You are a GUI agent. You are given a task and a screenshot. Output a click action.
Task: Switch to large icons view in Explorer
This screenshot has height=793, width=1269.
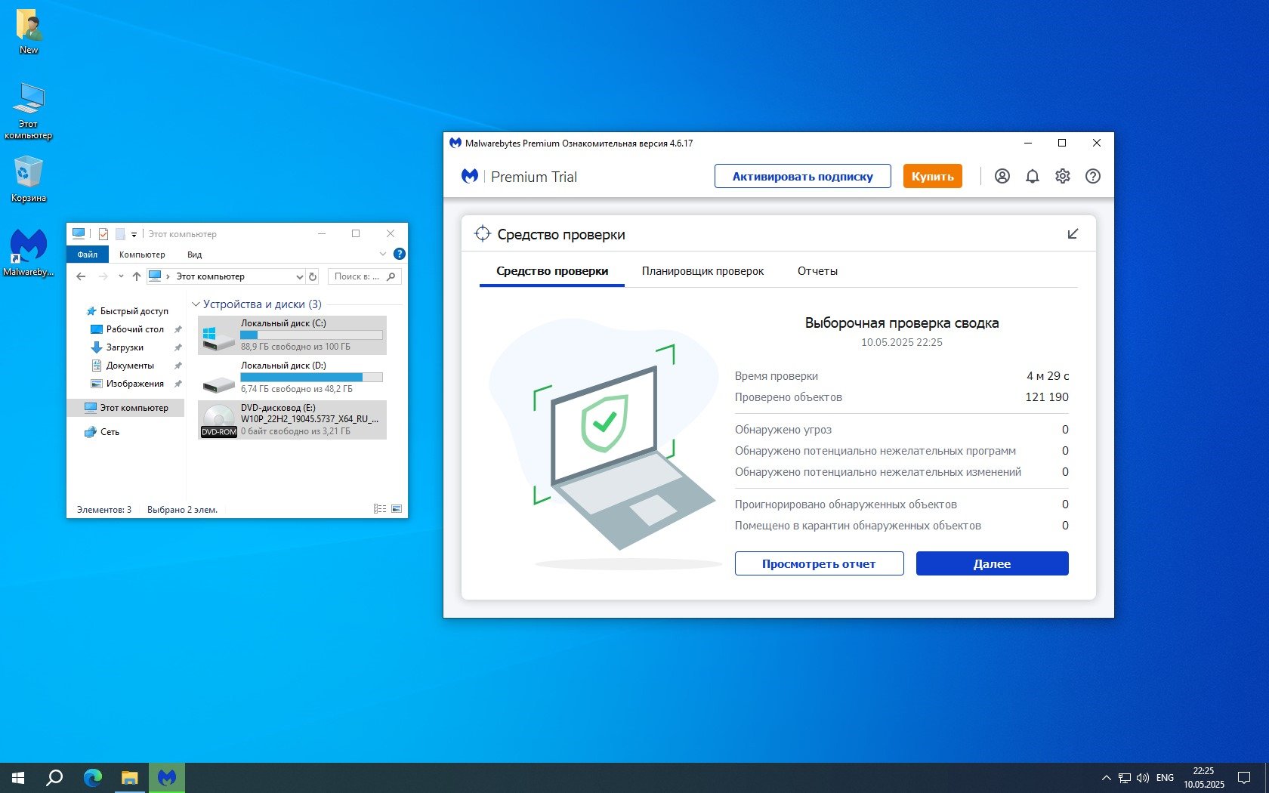pyautogui.click(x=397, y=509)
